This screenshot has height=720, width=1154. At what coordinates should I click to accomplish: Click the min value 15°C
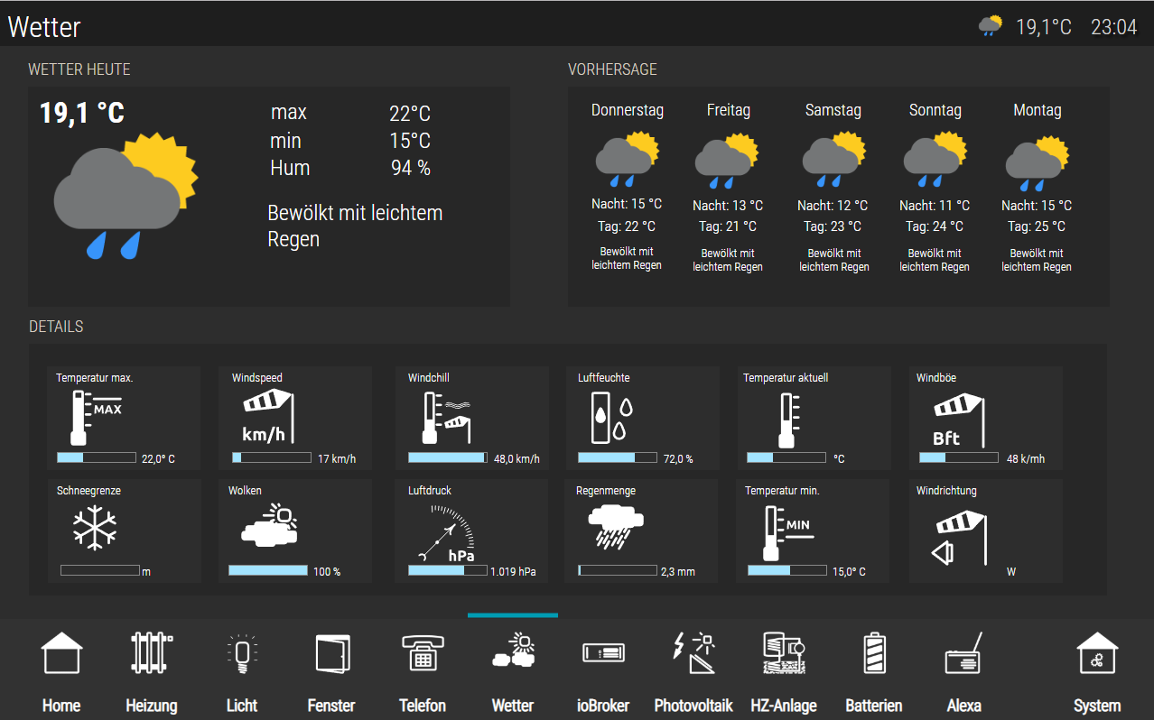[410, 141]
